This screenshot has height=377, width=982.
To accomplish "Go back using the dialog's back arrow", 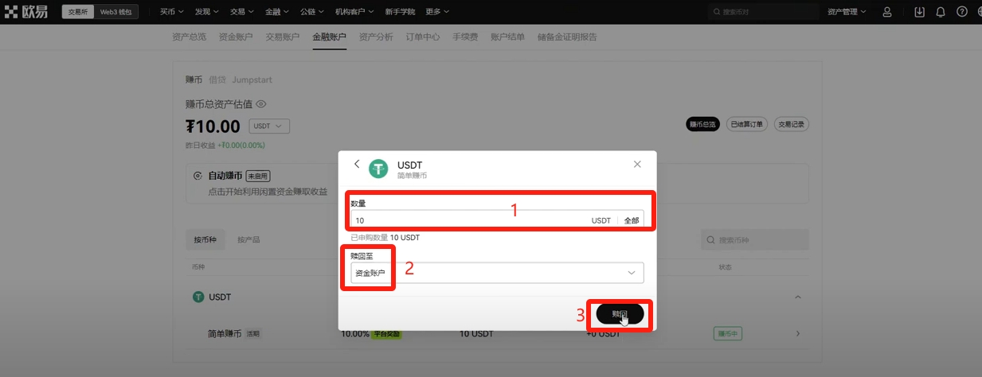I will click(357, 164).
